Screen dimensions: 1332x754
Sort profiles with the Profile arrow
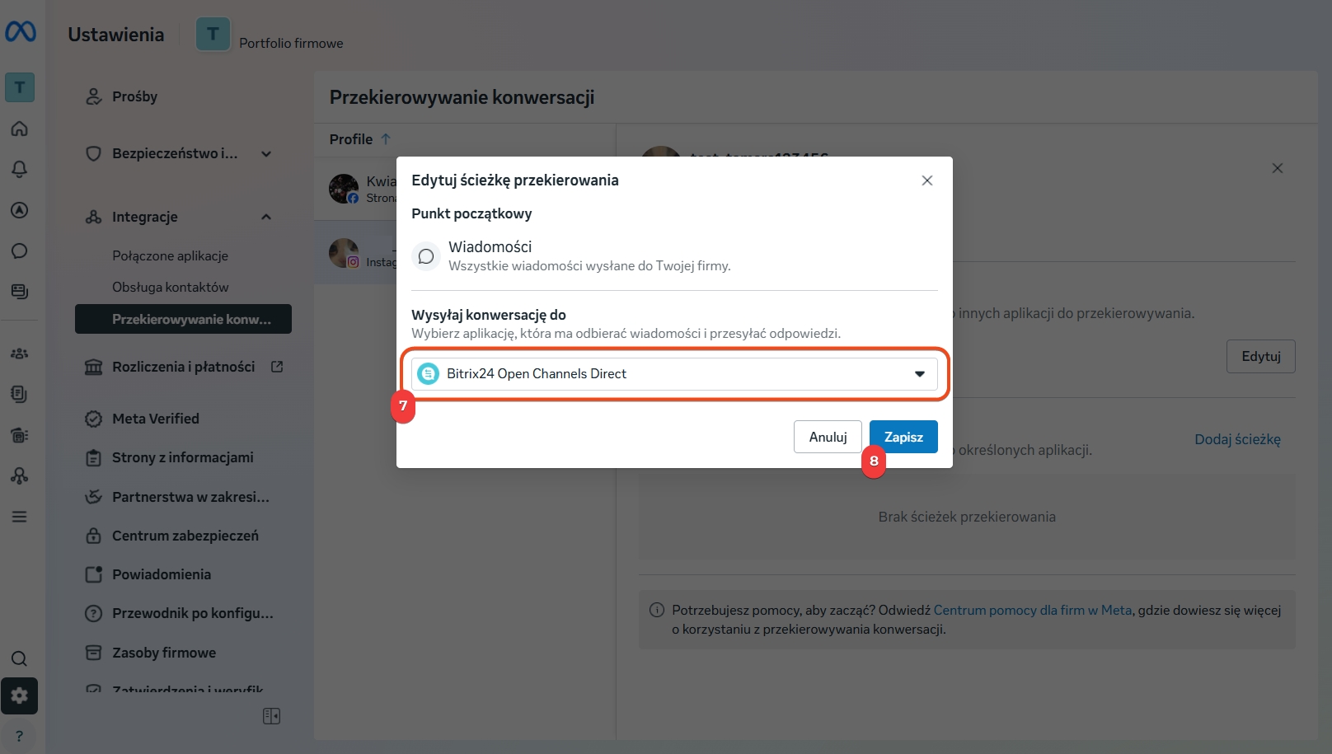pyautogui.click(x=386, y=138)
